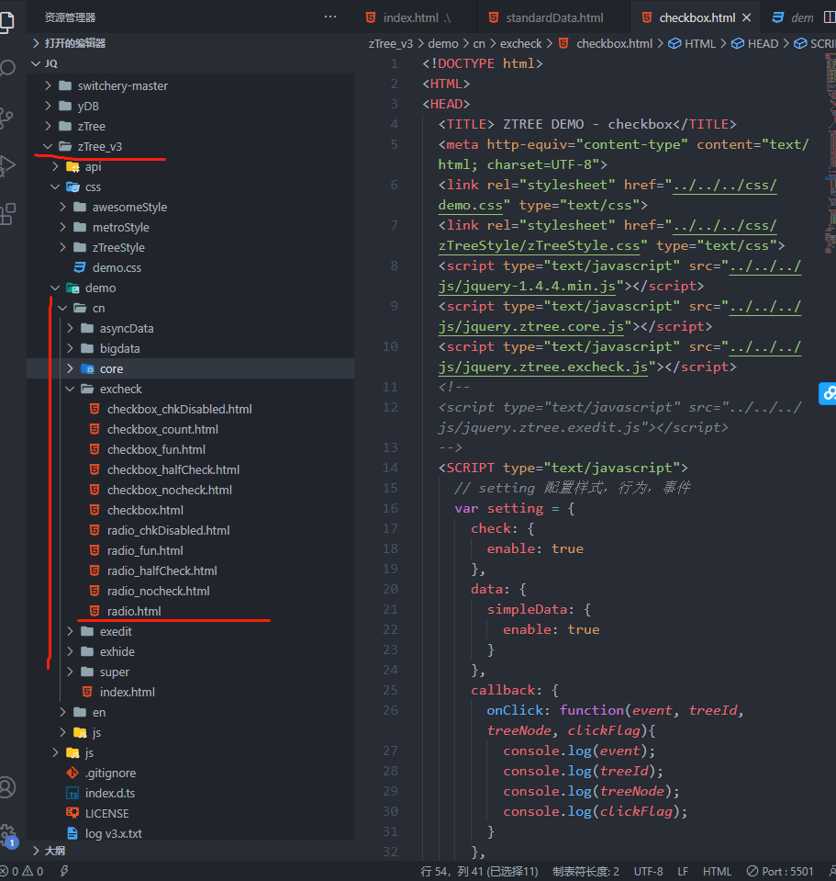The image size is (836, 881).
Task: Click the HTML language mode indicator
Action: point(717,871)
